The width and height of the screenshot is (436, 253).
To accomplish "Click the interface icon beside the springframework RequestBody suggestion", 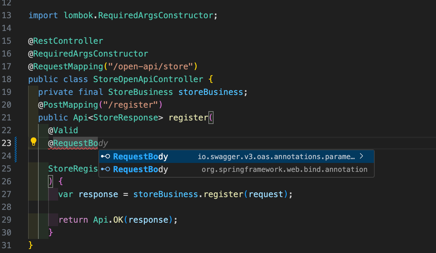I will (x=105, y=169).
